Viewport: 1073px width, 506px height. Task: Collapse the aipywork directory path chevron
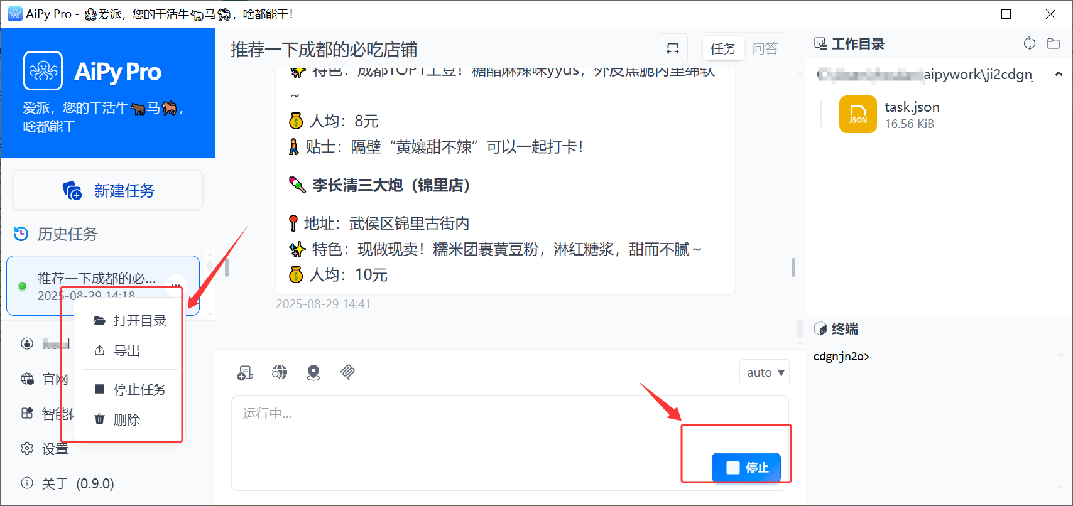tap(1059, 74)
